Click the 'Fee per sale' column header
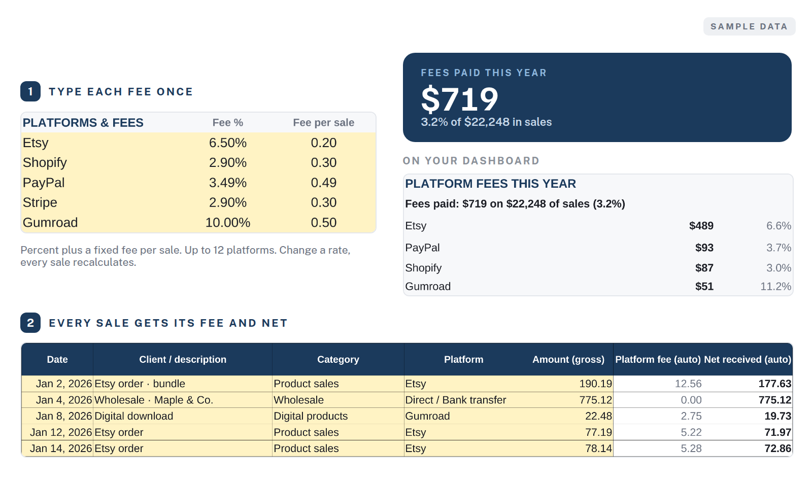Viewport: 812px width, 482px height. (x=324, y=123)
